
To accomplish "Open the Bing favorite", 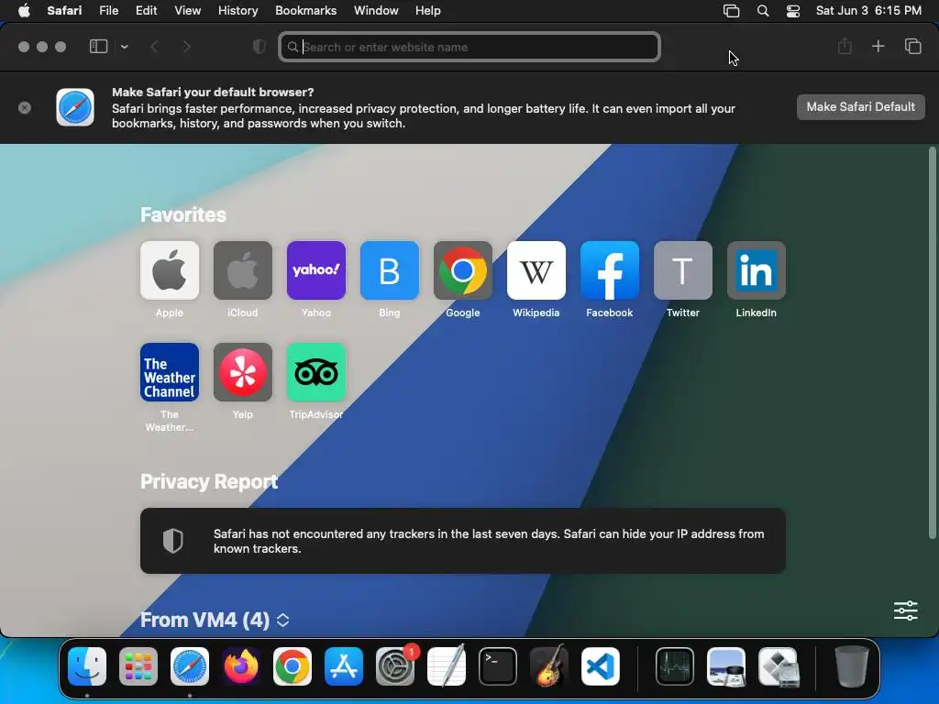I will pyautogui.click(x=389, y=270).
